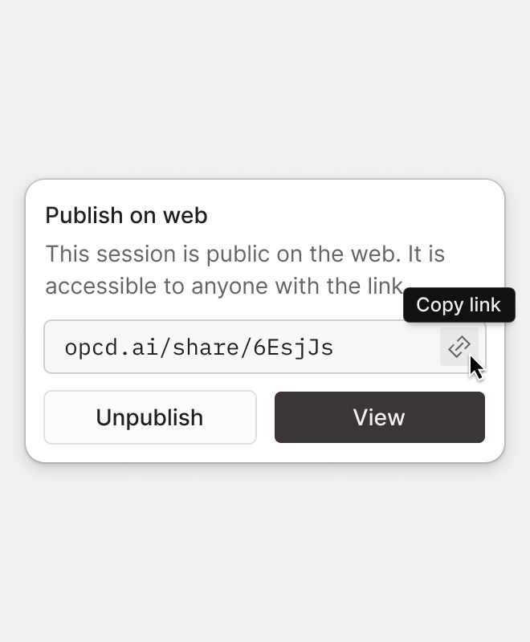Click the Unpublish button
The image size is (530, 642).
click(x=150, y=417)
